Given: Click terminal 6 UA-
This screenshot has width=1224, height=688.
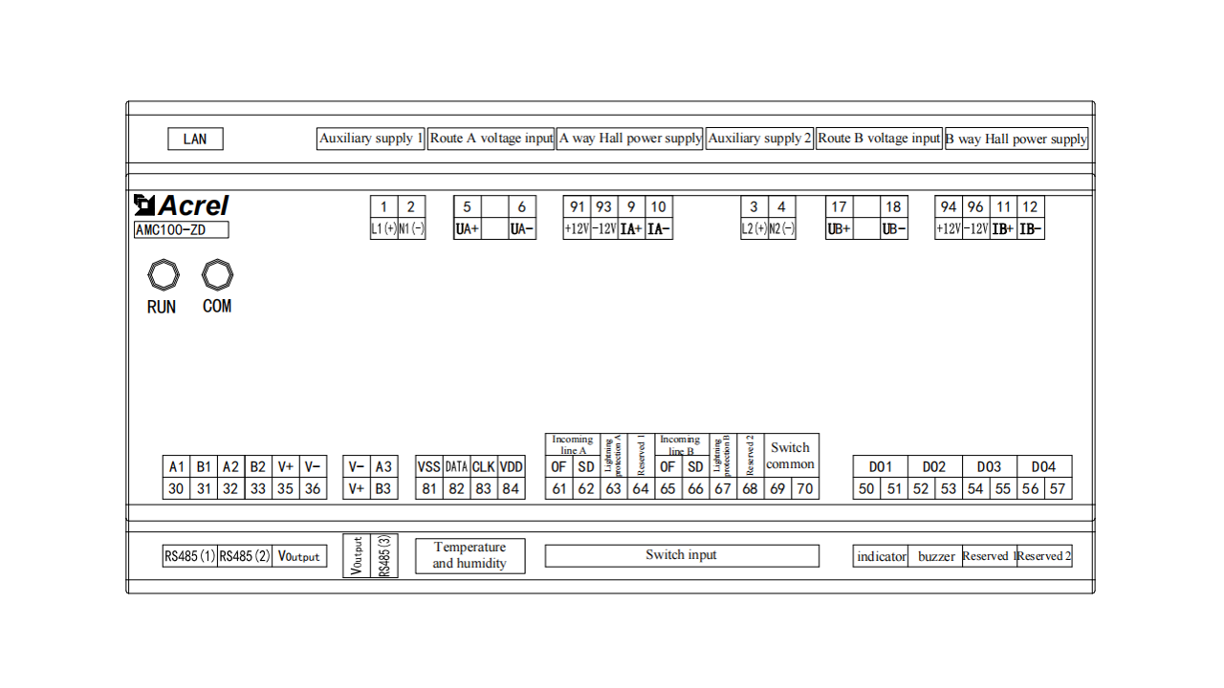Looking at the screenshot, I should tap(522, 218).
